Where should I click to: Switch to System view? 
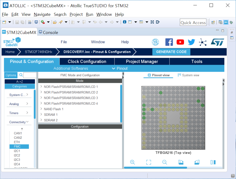coord(188,75)
